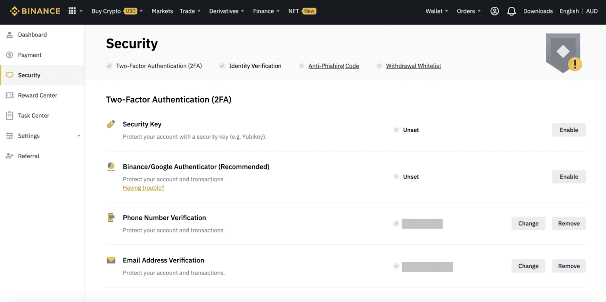Open the Wallet dropdown menu
Image resolution: width=606 pixels, height=302 pixels.
(436, 11)
